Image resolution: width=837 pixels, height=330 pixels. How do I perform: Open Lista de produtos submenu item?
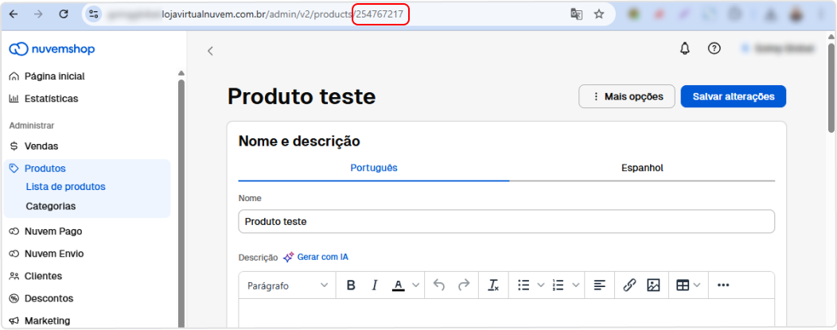[x=66, y=187]
